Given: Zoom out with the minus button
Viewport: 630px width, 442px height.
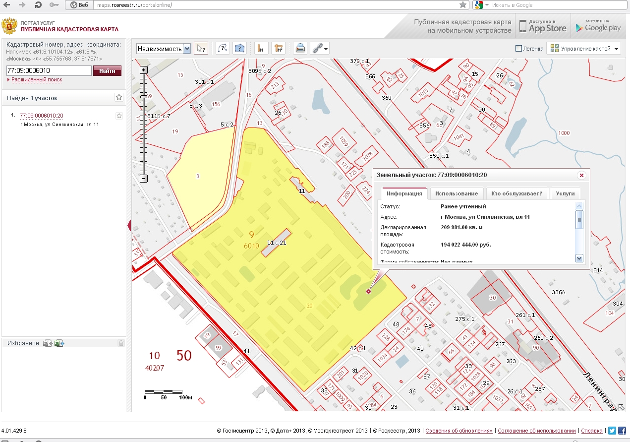Looking at the screenshot, I should coord(144,179).
